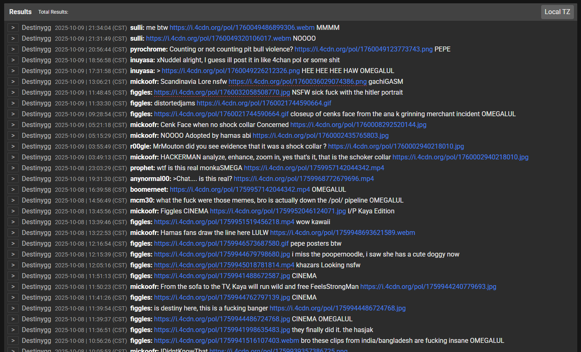
Task: Click timestamp '2025-10-08 | 13:45:56 (CST)'
Action: click(x=91, y=211)
